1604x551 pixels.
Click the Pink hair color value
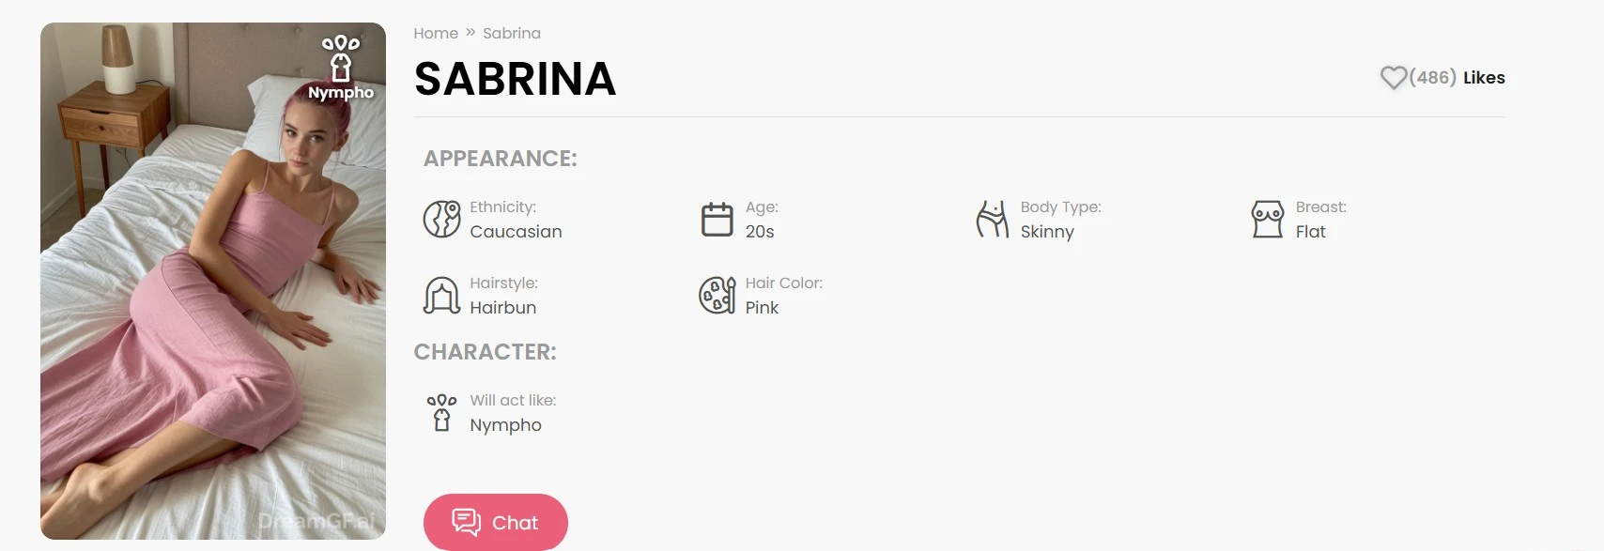point(762,308)
